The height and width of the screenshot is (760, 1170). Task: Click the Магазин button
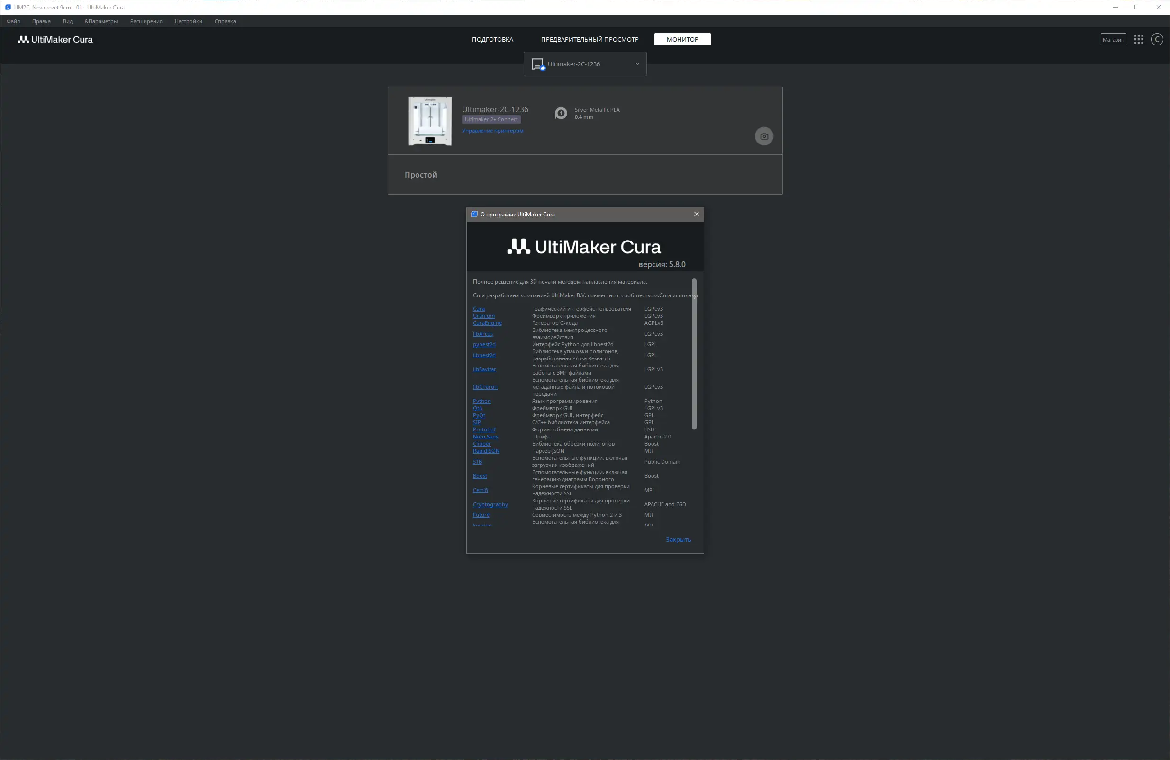pyautogui.click(x=1113, y=39)
